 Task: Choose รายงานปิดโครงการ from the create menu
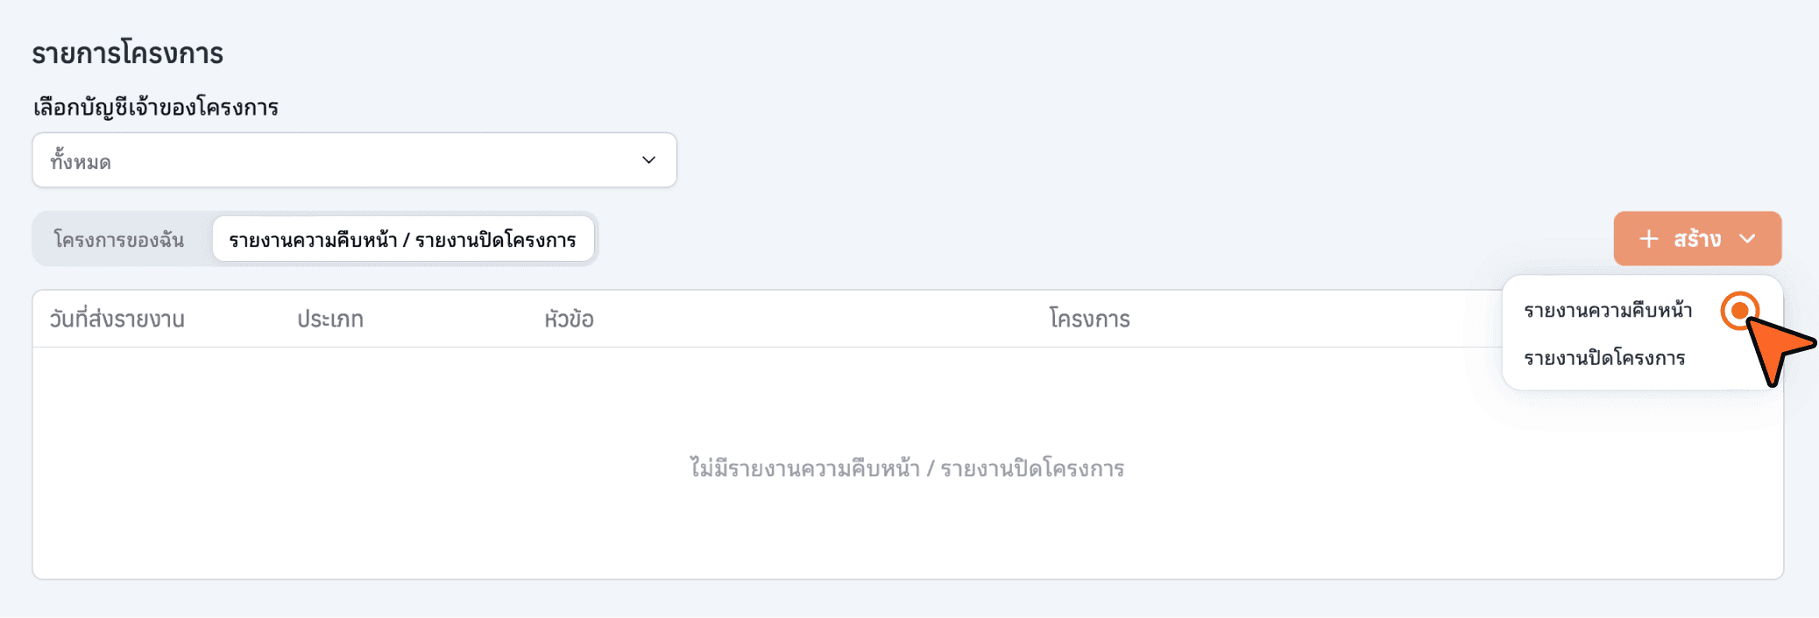pyautogui.click(x=1604, y=358)
